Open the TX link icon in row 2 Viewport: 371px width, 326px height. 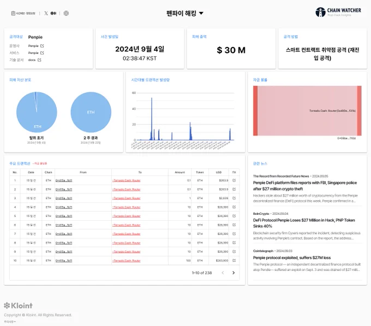(x=234, y=189)
